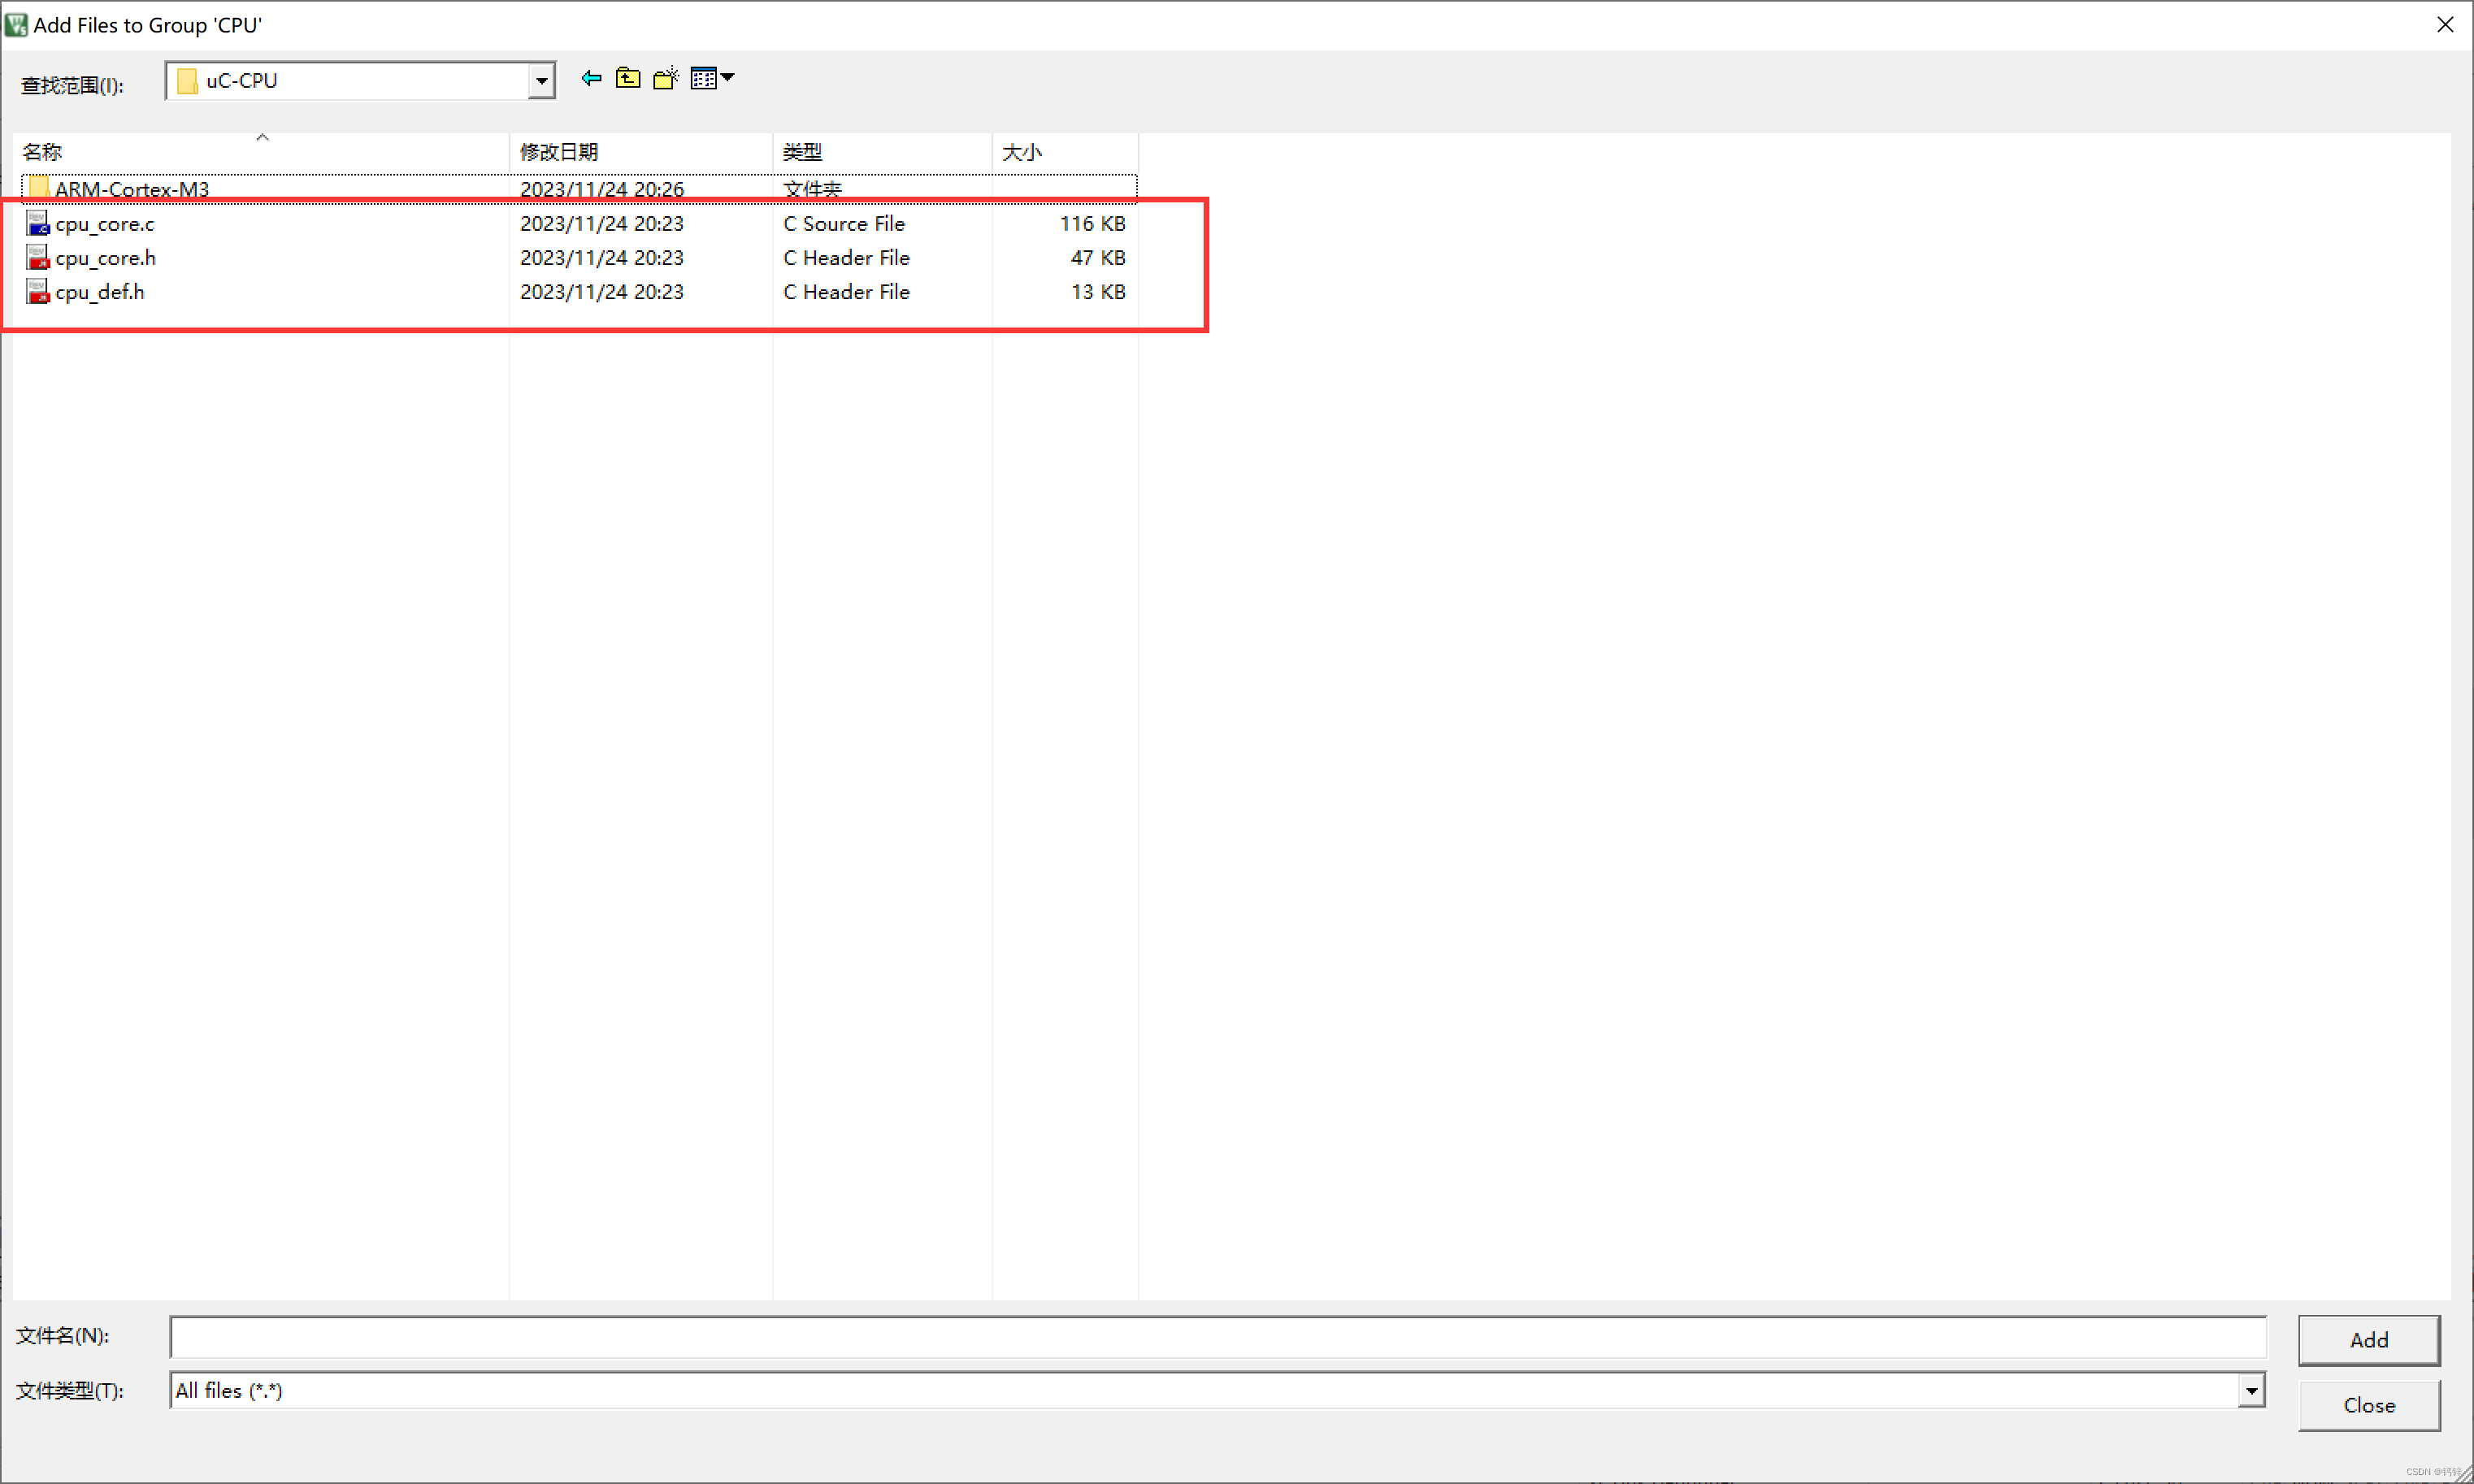The height and width of the screenshot is (1484, 2474).
Task: Close the Add Files dialog window
Action: (2444, 24)
